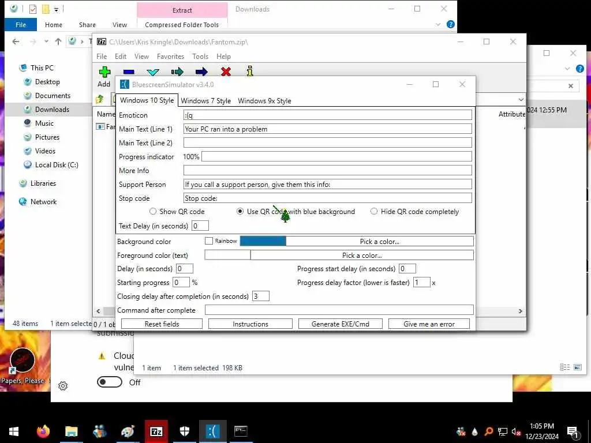Open Firefox from the taskbar
Screen dimensions: 591x443
coord(43,431)
